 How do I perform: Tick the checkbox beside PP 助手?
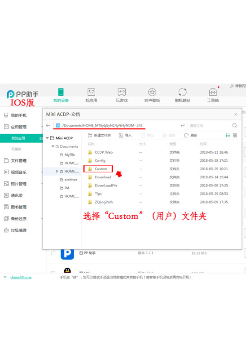tap(53, 253)
